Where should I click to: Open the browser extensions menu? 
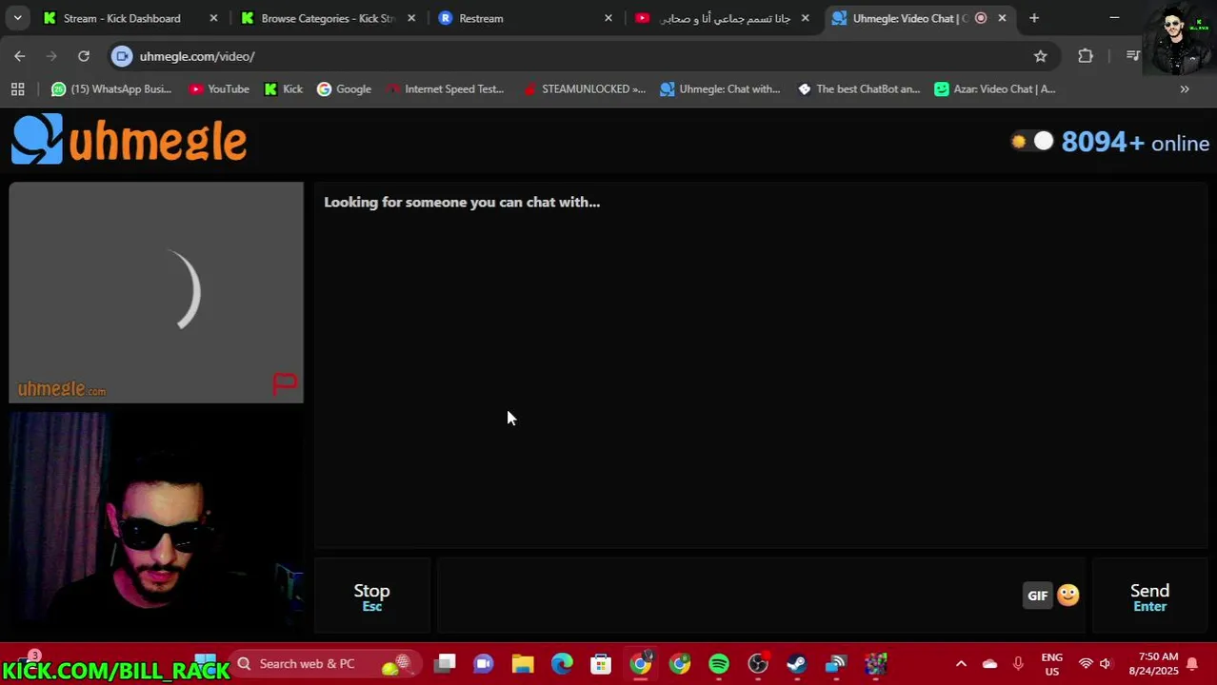1086,56
